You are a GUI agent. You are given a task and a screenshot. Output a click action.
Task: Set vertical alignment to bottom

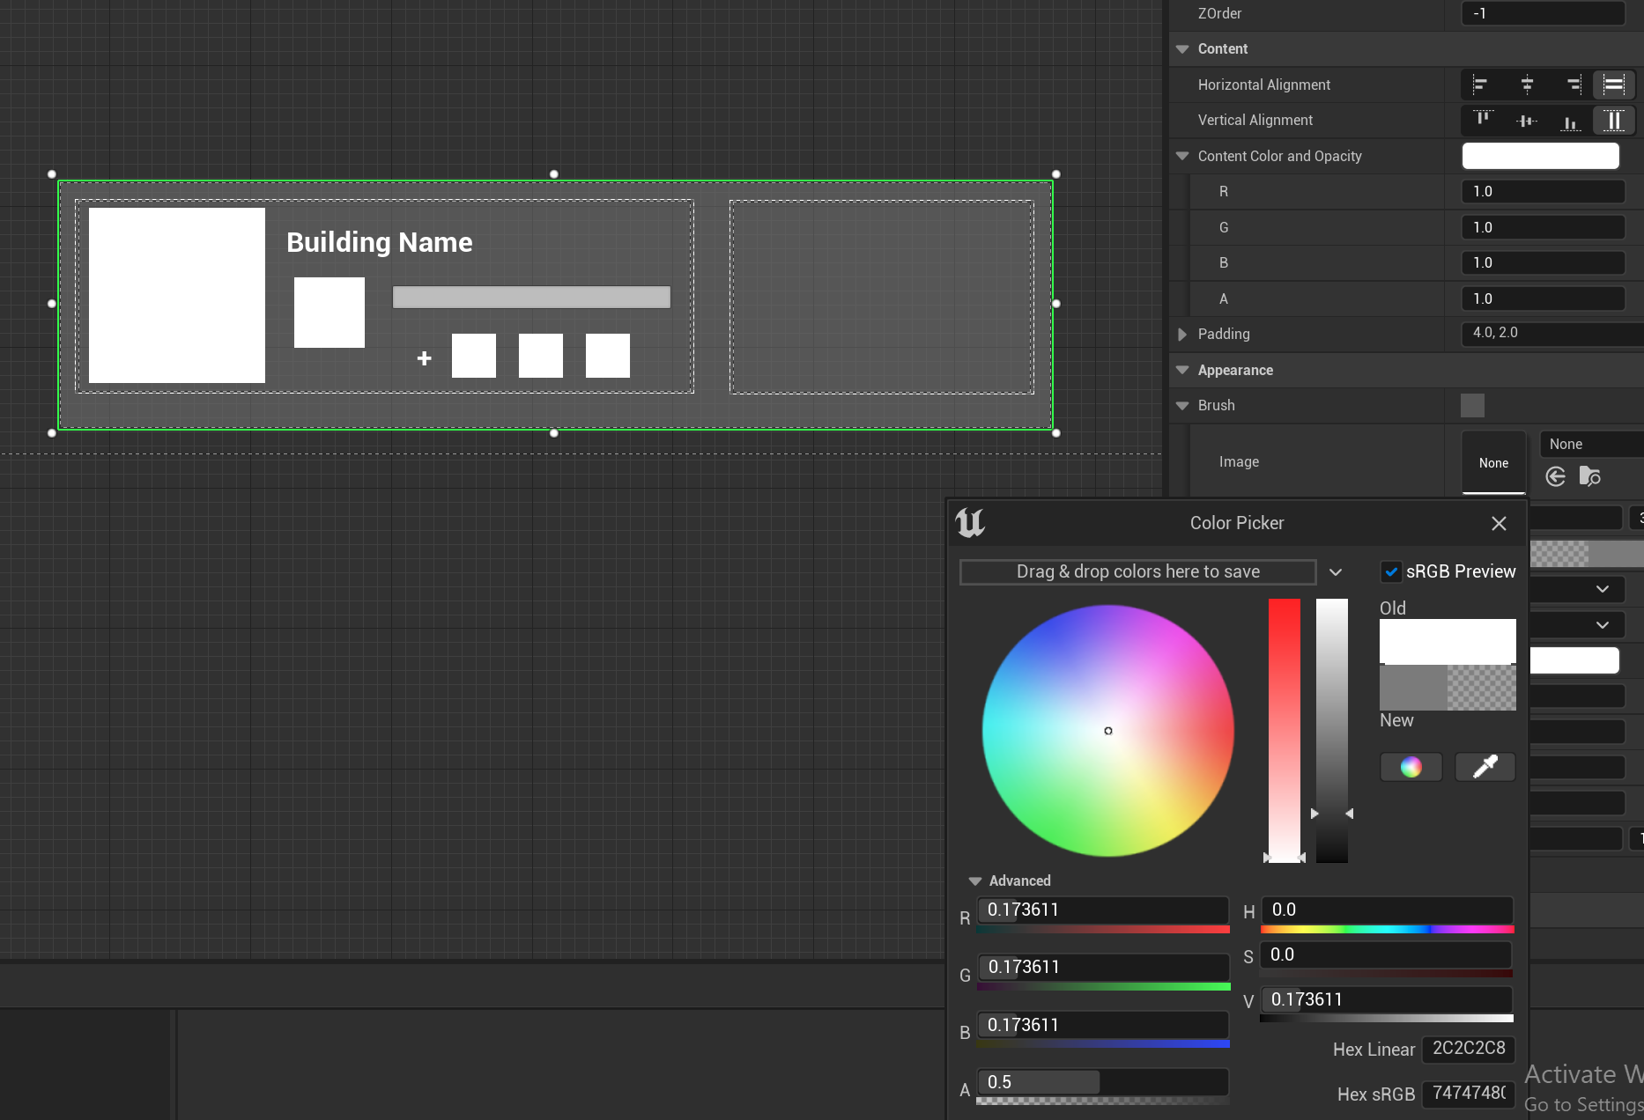(x=1570, y=121)
